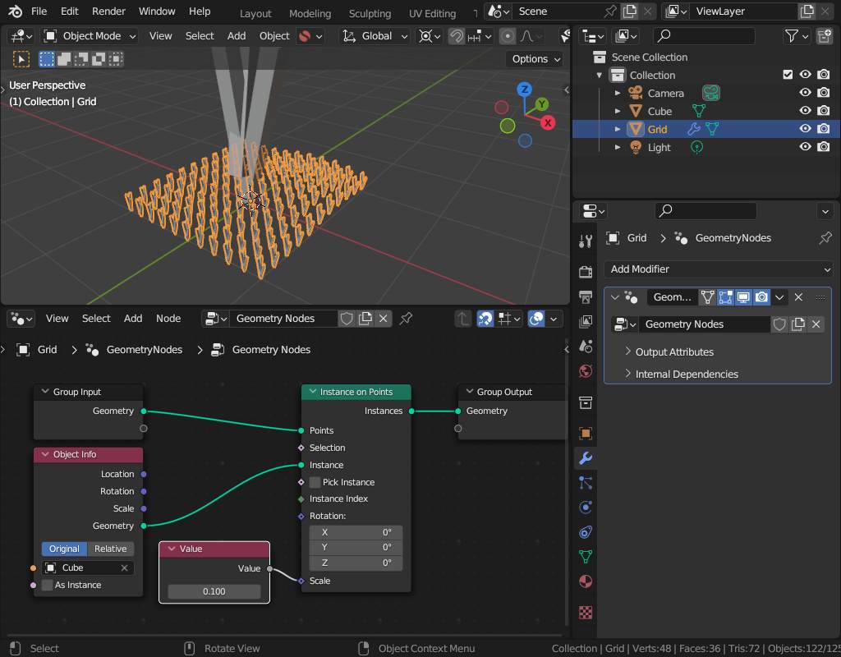Open Object Constraint properties tab
This screenshot has width=841, height=657.
[x=585, y=532]
